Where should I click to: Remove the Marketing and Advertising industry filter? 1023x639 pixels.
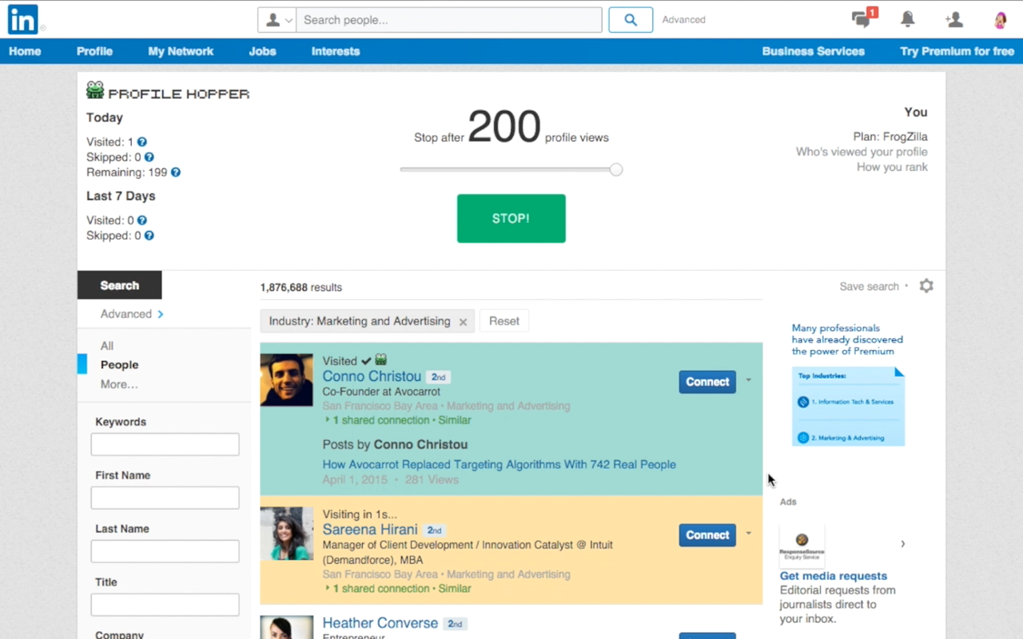[x=463, y=322]
